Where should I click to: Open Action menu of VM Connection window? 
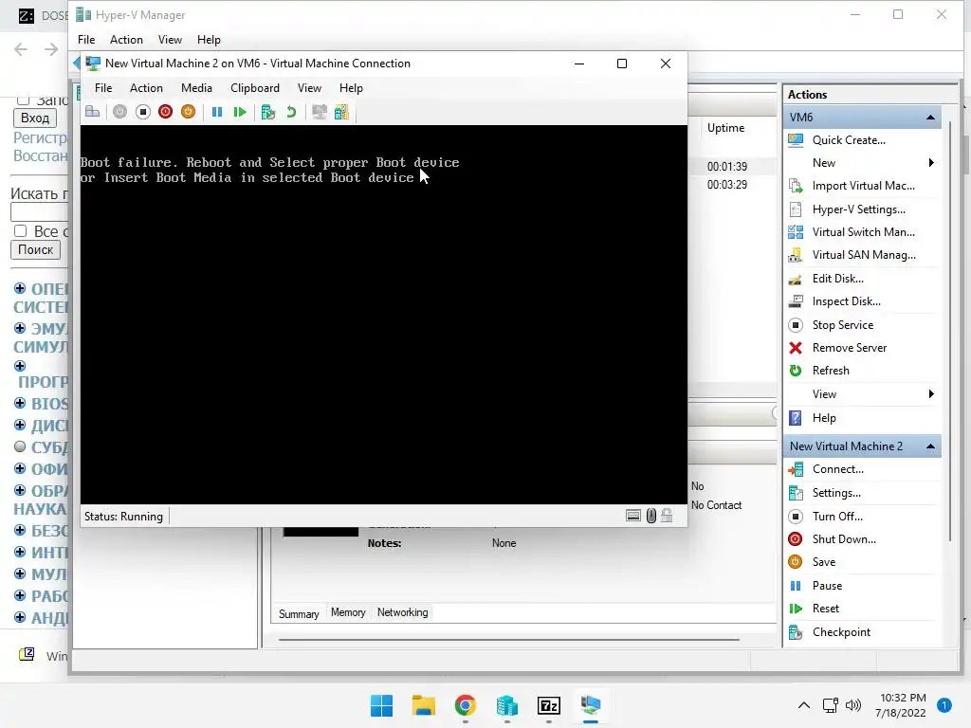pos(146,88)
